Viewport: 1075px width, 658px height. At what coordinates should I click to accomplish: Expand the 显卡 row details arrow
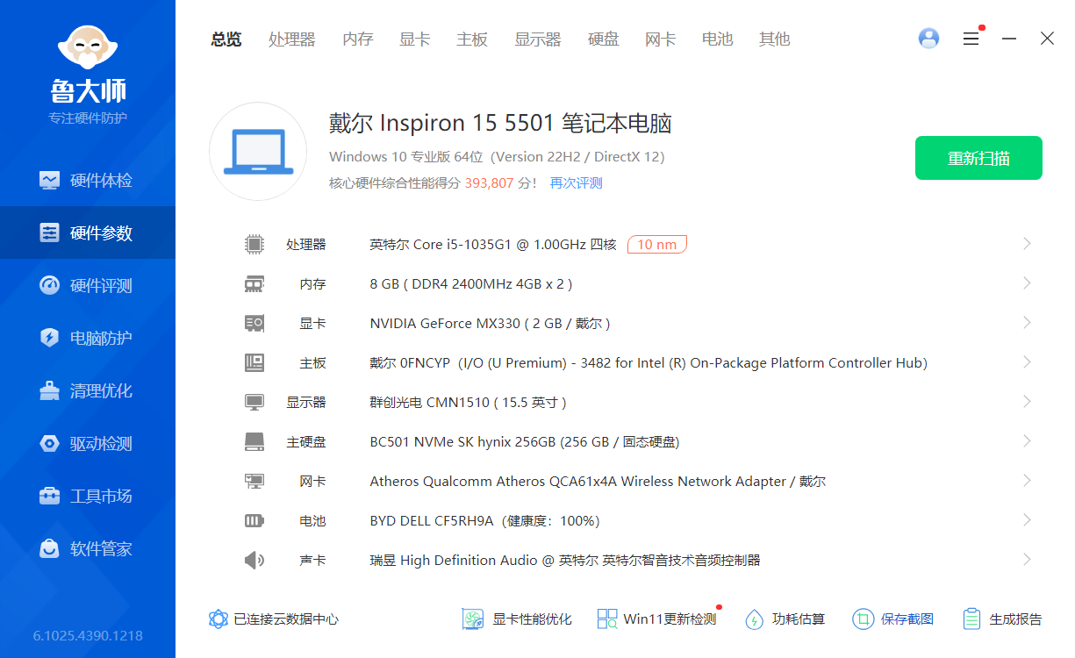pos(1027,323)
